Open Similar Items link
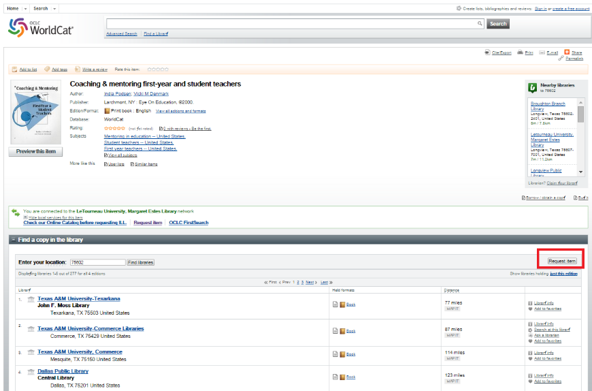The width and height of the screenshot is (592, 391). 146,164
